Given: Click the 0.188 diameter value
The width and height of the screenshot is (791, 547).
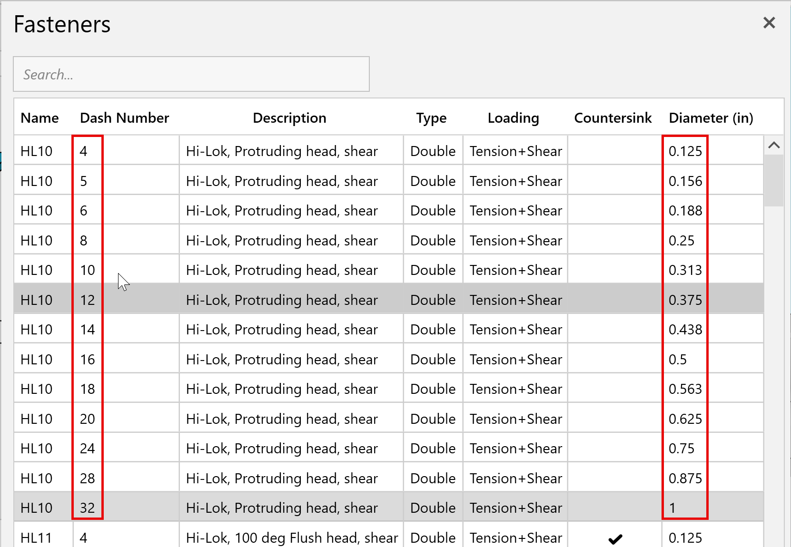Looking at the screenshot, I should pyautogui.click(x=685, y=211).
